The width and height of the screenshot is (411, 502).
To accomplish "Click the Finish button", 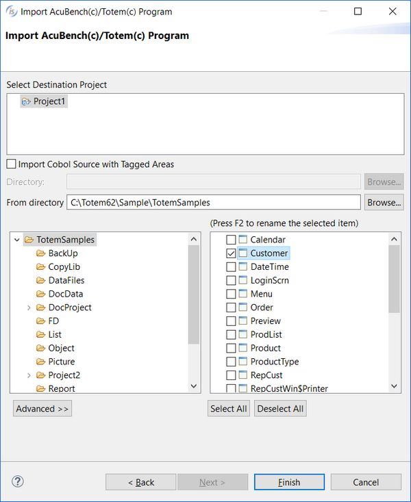I will [x=289, y=482].
